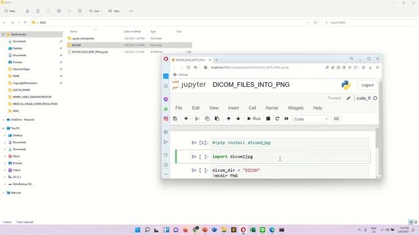Restart kernel and run all cells

(287, 119)
